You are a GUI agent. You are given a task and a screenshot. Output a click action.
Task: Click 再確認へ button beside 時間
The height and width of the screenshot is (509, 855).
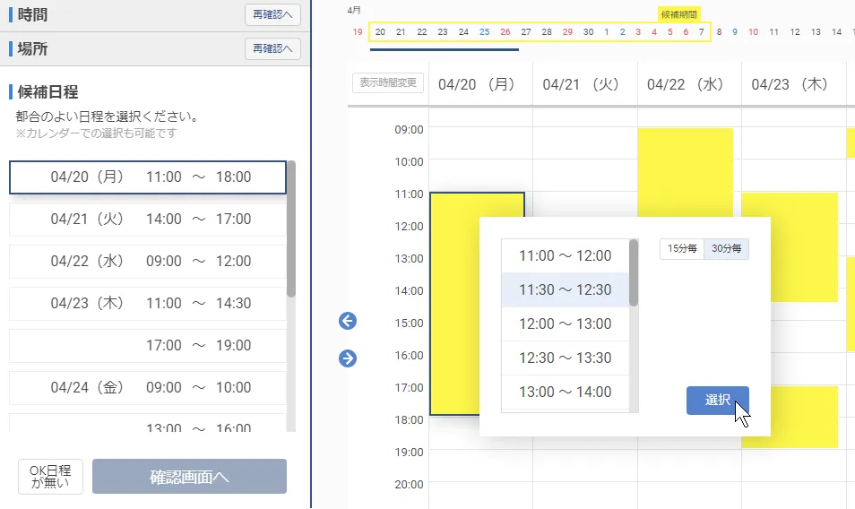point(272,14)
